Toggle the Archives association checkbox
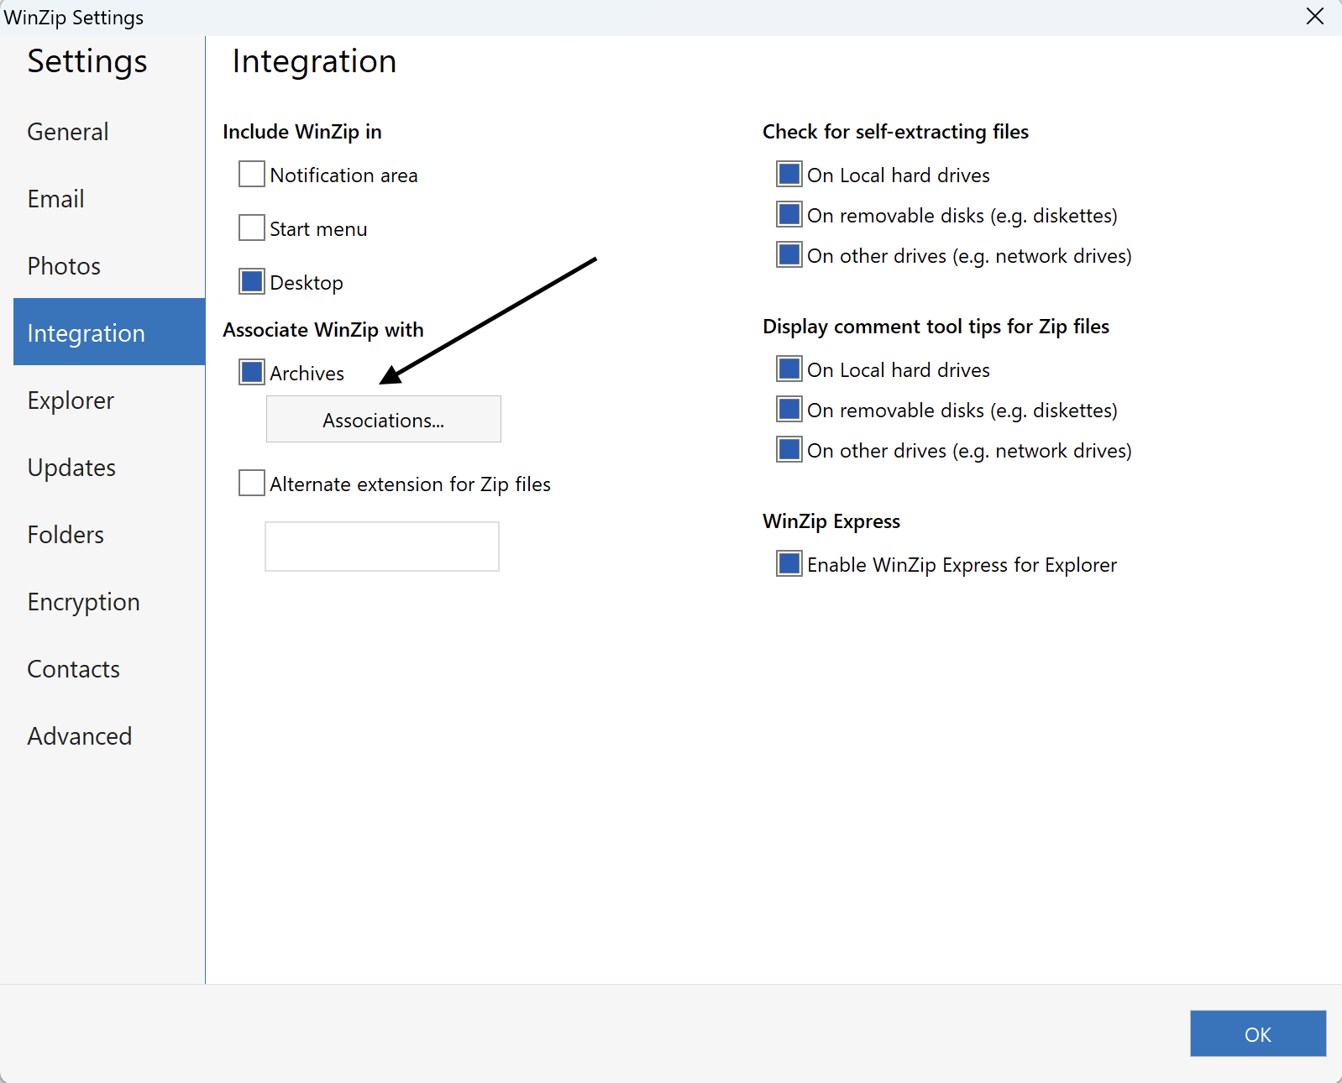This screenshot has height=1083, width=1342. point(252,372)
